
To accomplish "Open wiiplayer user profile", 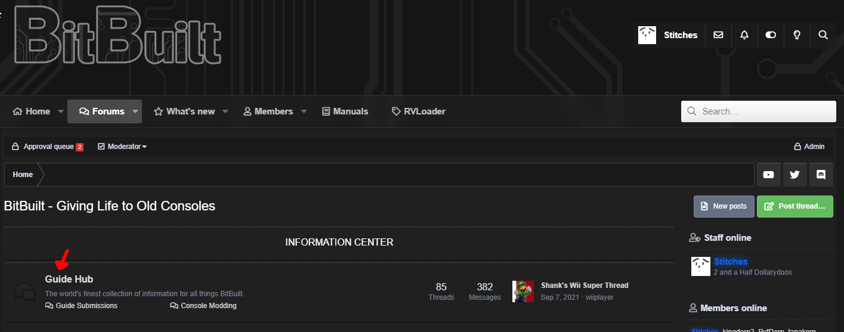I will click(x=599, y=297).
